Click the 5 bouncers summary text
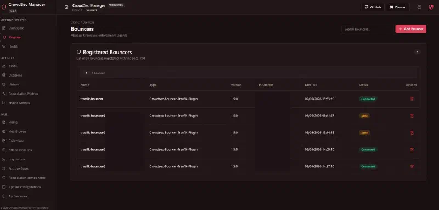 [98, 73]
